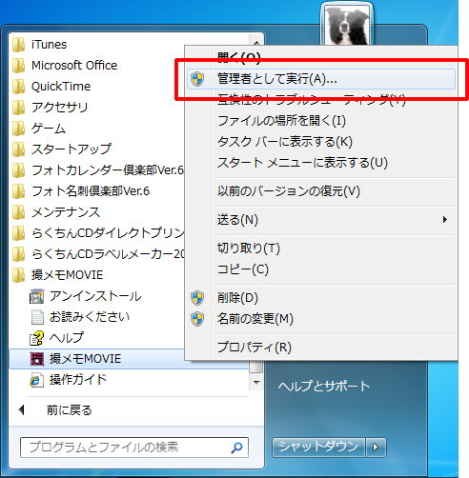This screenshot has width=469, height=478.
Task: Click the フォト名刺倶楽部Ver.6 folder icon
Action: click(x=19, y=191)
